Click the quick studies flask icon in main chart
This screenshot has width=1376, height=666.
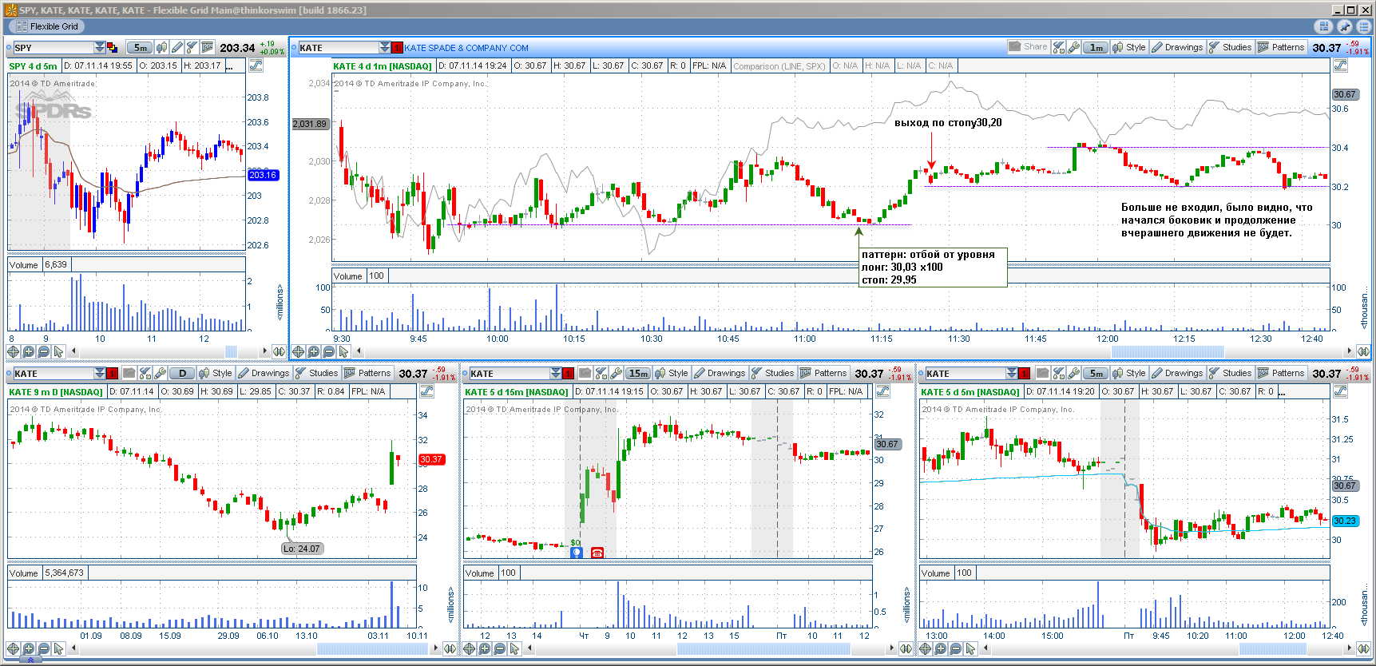(1059, 48)
